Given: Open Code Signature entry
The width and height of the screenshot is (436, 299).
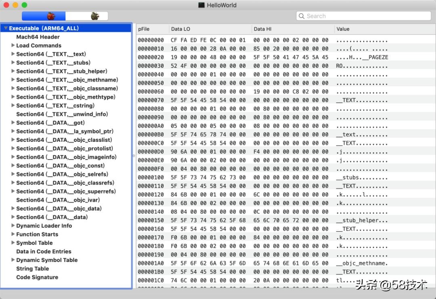Looking at the screenshot, I should tap(37, 277).
